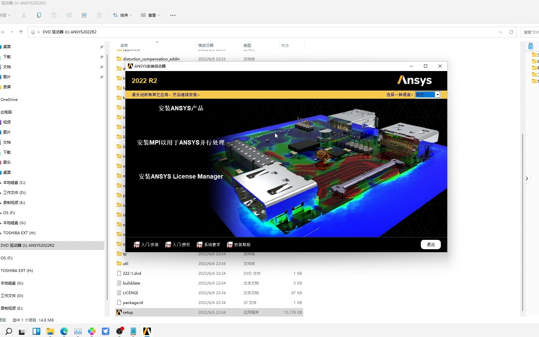Select 此电脑 in sidebar
Image resolution: width=539 pixels, height=337 pixels.
6,112
